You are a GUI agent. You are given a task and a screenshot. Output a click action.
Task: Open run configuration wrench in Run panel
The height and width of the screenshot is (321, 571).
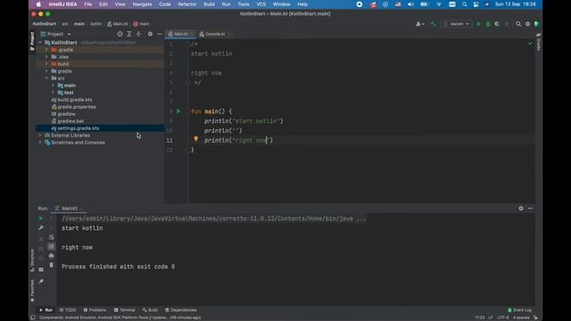[41, 228]
